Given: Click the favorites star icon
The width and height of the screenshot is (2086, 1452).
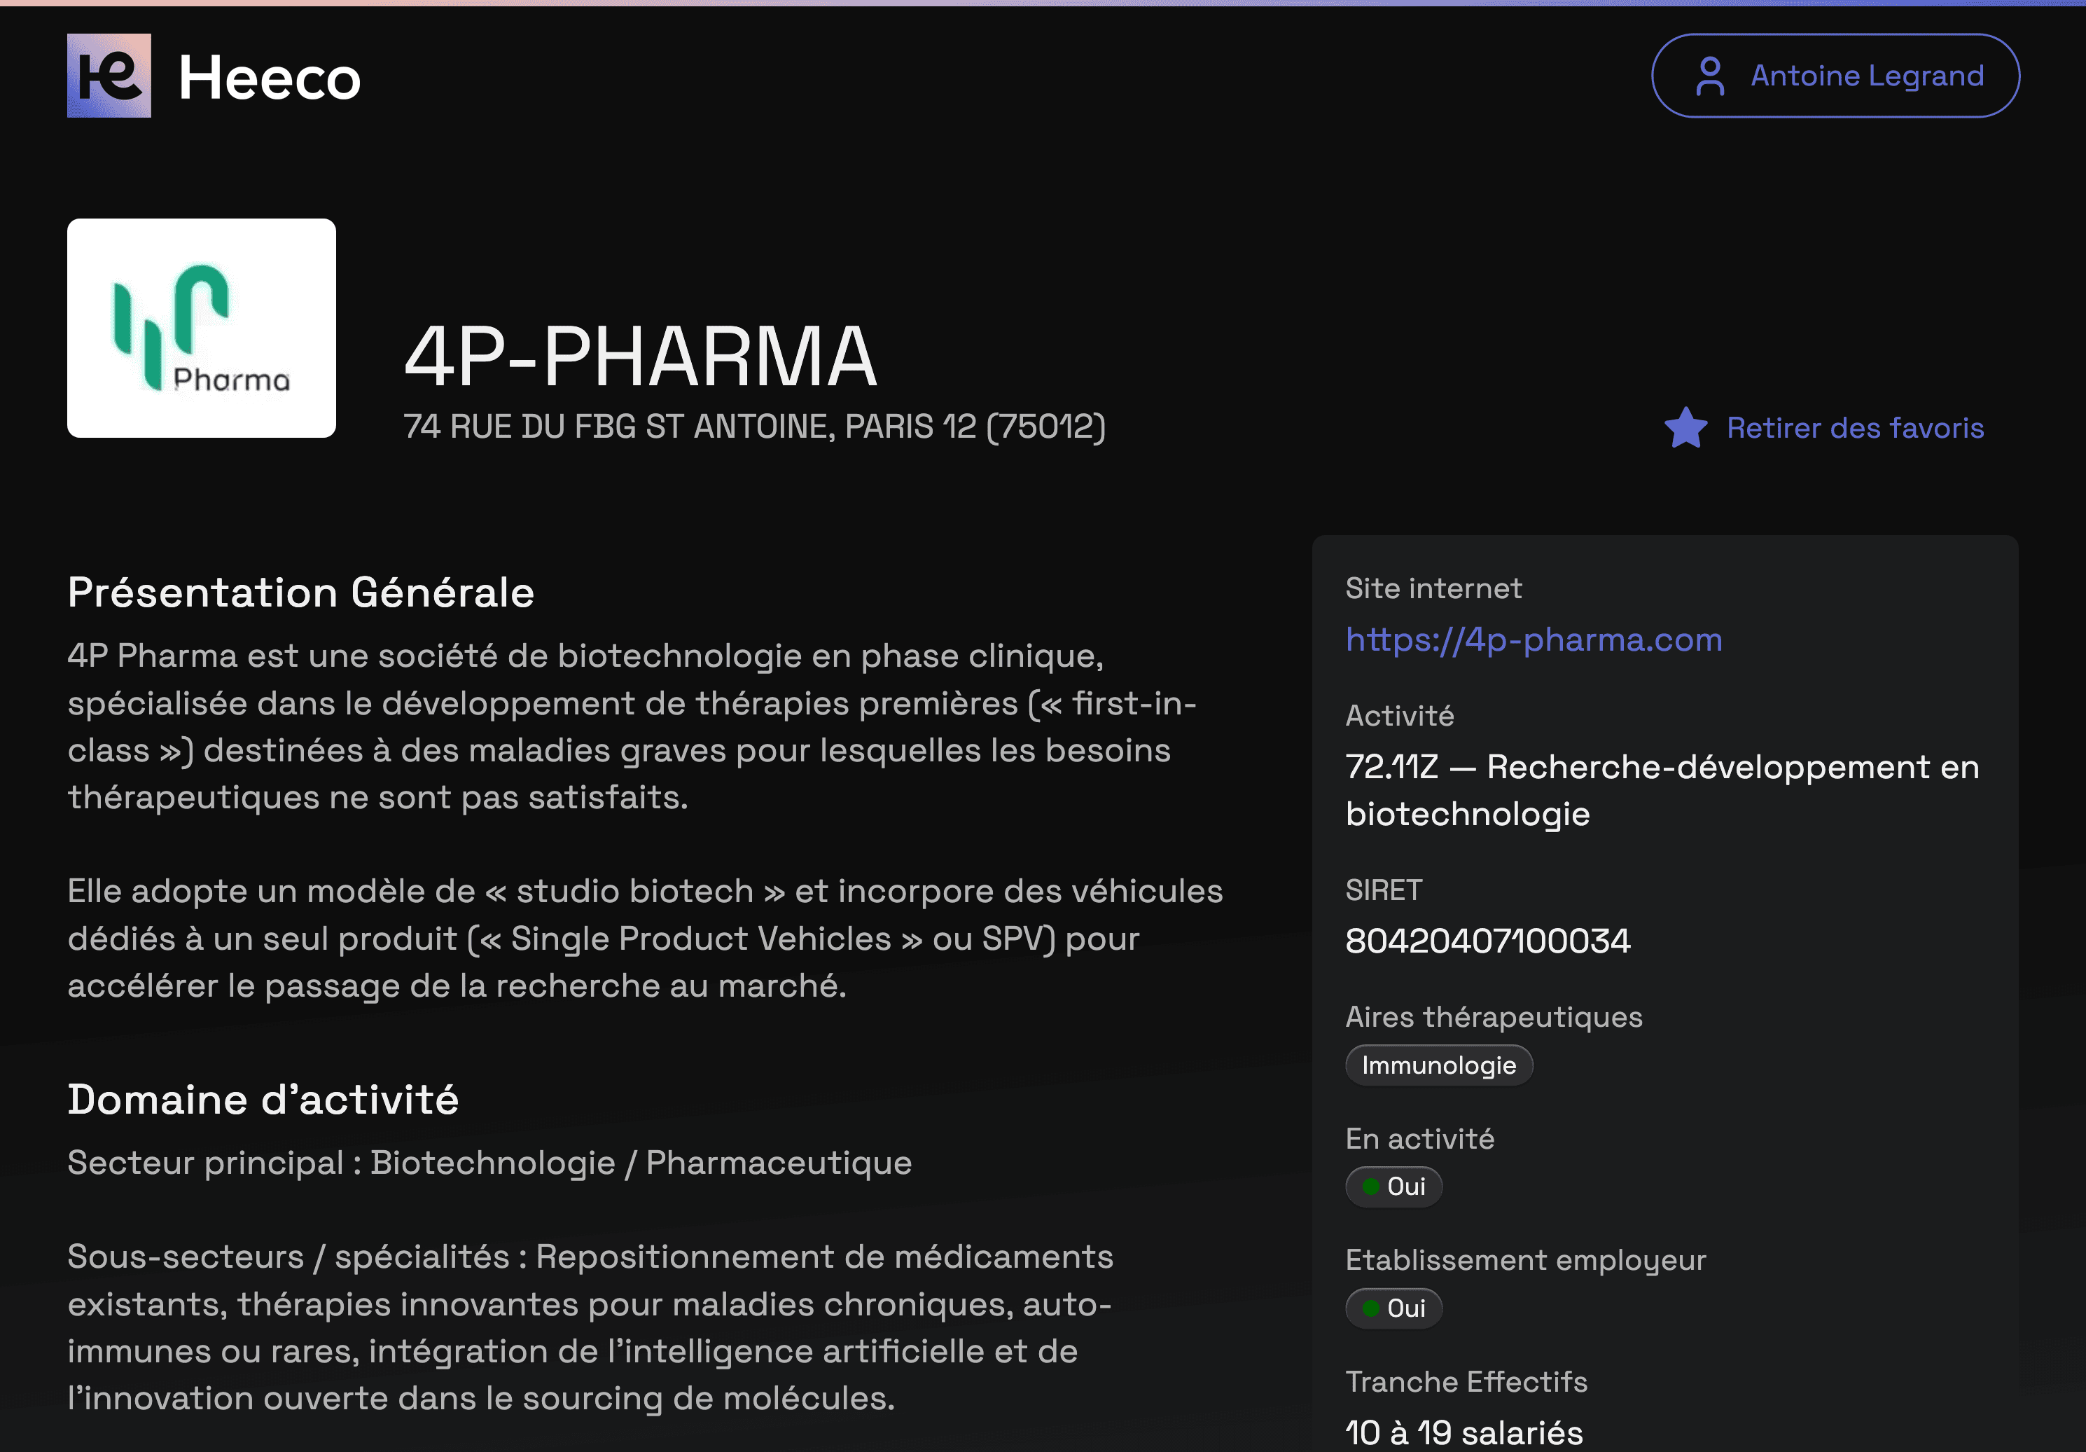Looking at the screenshot, I should tap(1686, 427).
